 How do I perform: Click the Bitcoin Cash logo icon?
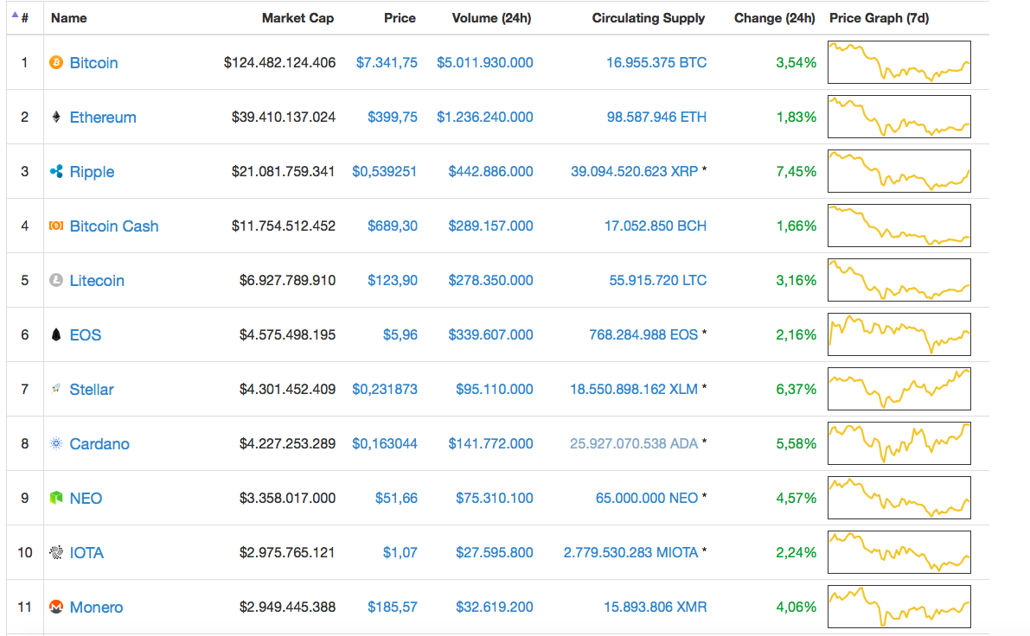(x=56, y=226)
